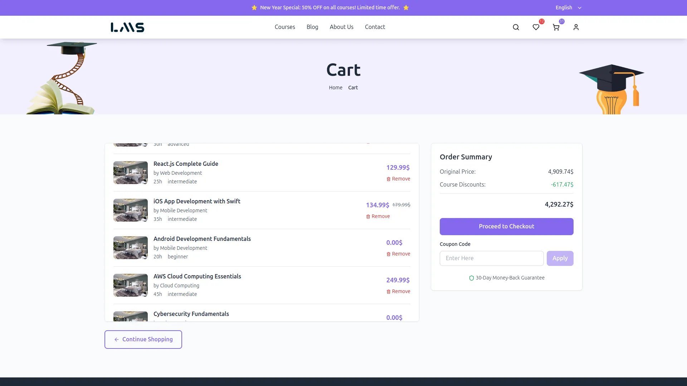Open shopping cart icon in header

pos(556,27)
